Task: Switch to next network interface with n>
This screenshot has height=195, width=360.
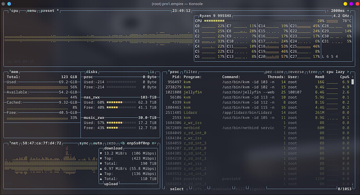Action: coord(154,143)
